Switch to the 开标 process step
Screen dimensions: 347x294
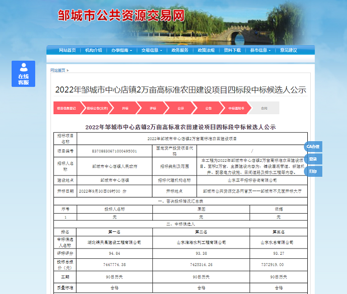point(125,108)
